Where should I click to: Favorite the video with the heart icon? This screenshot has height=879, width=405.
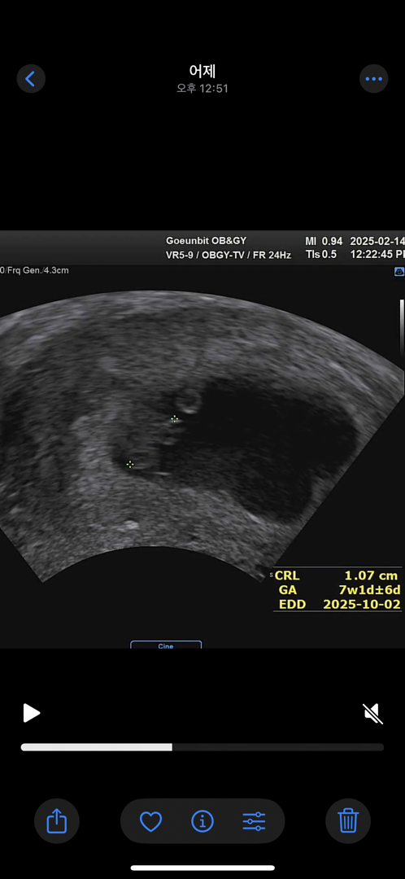(x=150, y=822)
